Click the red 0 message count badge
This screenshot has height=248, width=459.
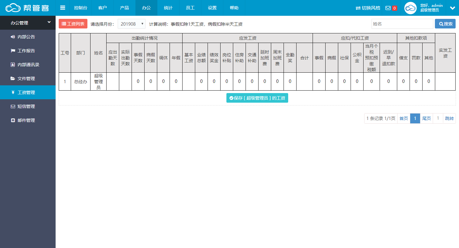coord(394,8)
